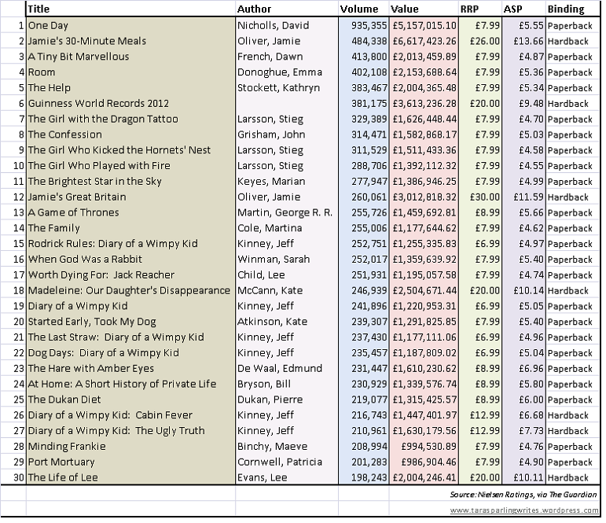
Task: Select the author cell 'Martin, George R. R.'
Action: point(285,212)
